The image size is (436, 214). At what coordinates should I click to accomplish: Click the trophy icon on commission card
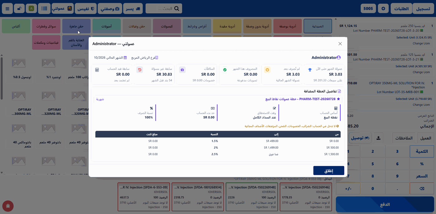310,70
